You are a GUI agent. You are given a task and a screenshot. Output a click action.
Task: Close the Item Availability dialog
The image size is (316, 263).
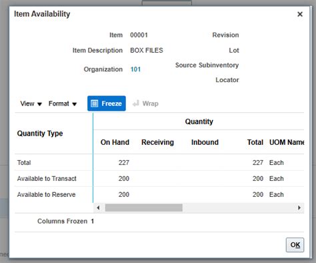coord(300,14)
